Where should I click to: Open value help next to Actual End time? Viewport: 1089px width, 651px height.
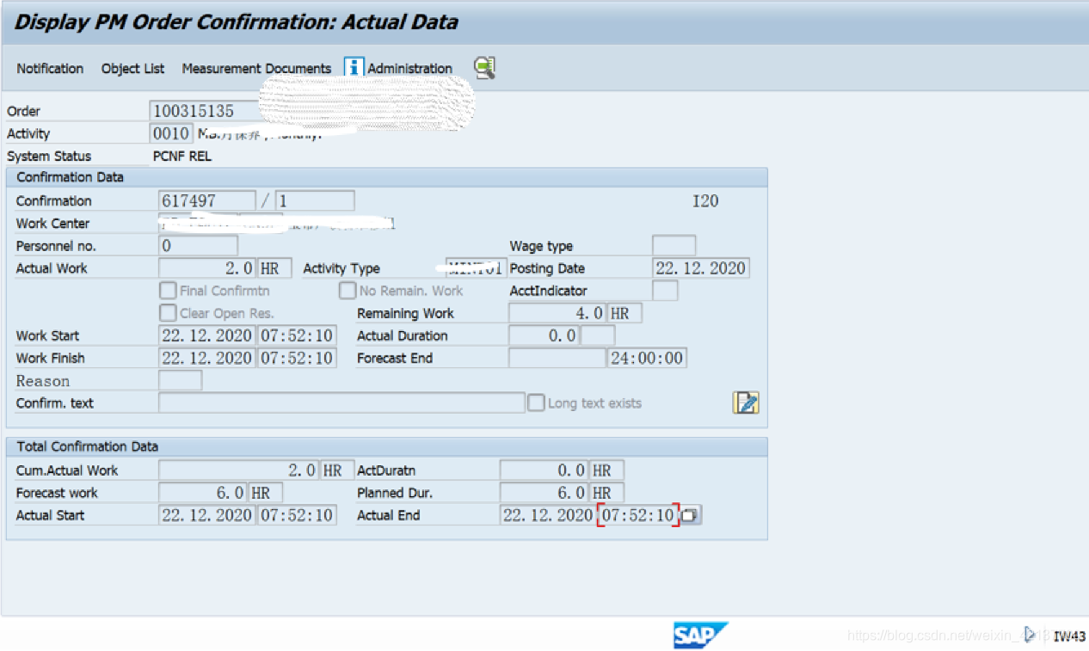point(691,516)
